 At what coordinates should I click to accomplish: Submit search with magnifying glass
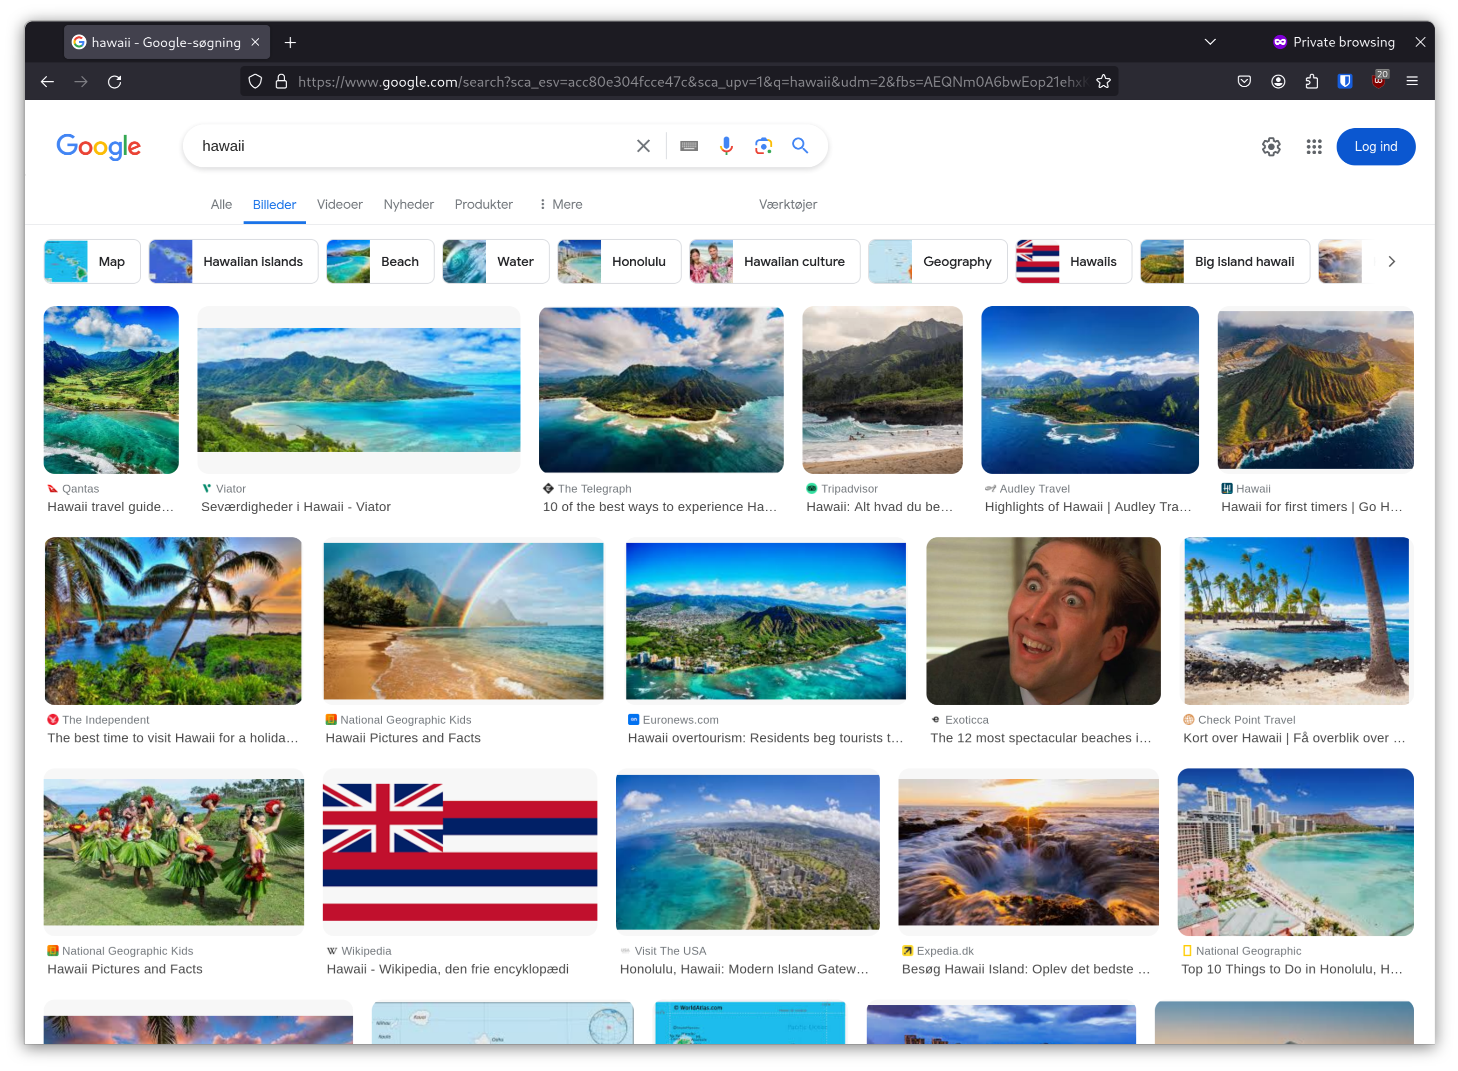click(800, 146)
